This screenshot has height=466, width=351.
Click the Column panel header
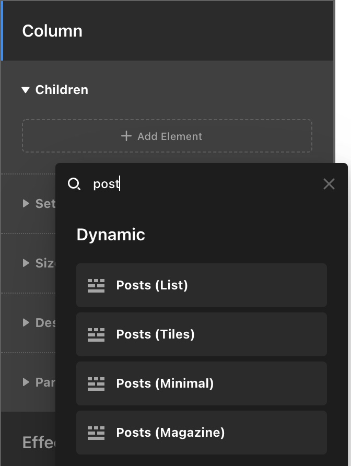(52, 31)
